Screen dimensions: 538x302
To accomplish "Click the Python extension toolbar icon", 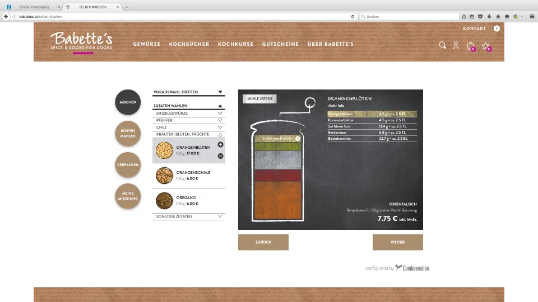I will pyautogui.click(x=516, y=16).
